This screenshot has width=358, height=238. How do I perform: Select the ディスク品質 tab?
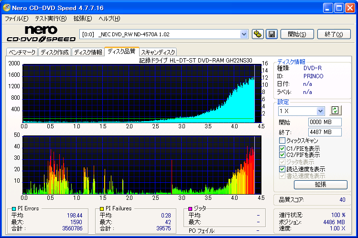[121, 51]
